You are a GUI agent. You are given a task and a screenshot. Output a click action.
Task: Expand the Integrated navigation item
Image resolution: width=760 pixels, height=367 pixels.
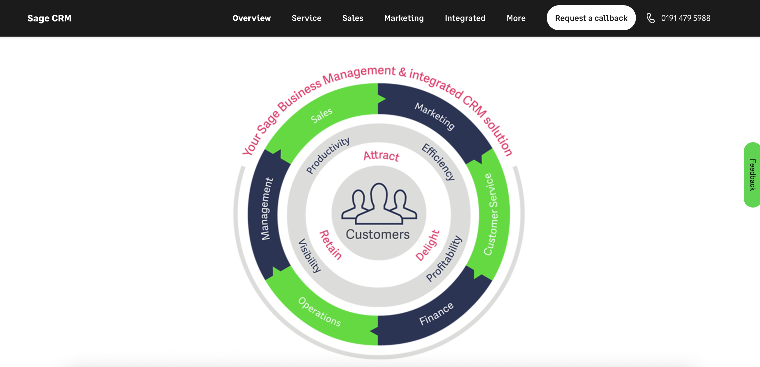click(465, 18)
